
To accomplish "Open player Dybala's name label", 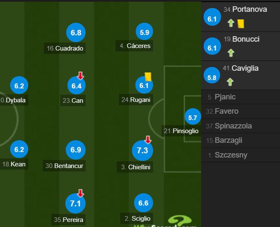I will pos(14,100).
